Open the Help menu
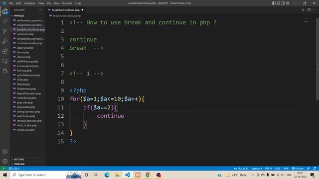319x179 pixels. coord(78,3)
